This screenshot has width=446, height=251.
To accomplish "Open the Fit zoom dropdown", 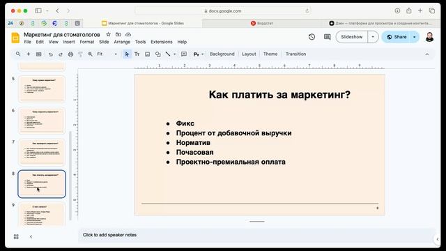I will point(107,54).
